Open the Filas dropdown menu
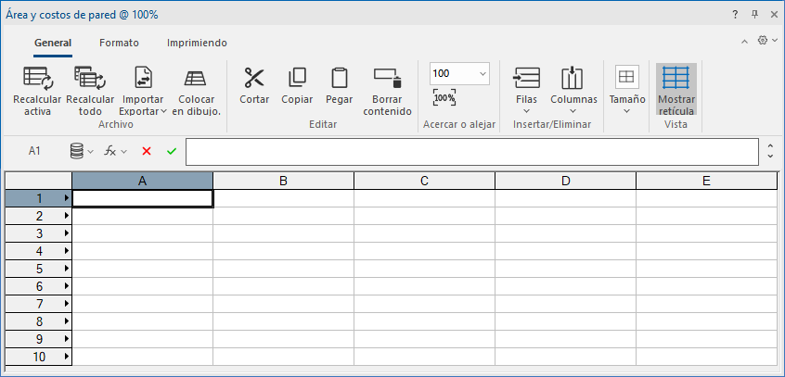The height and width of the screenshot is (377, 785). click(526, 91)
